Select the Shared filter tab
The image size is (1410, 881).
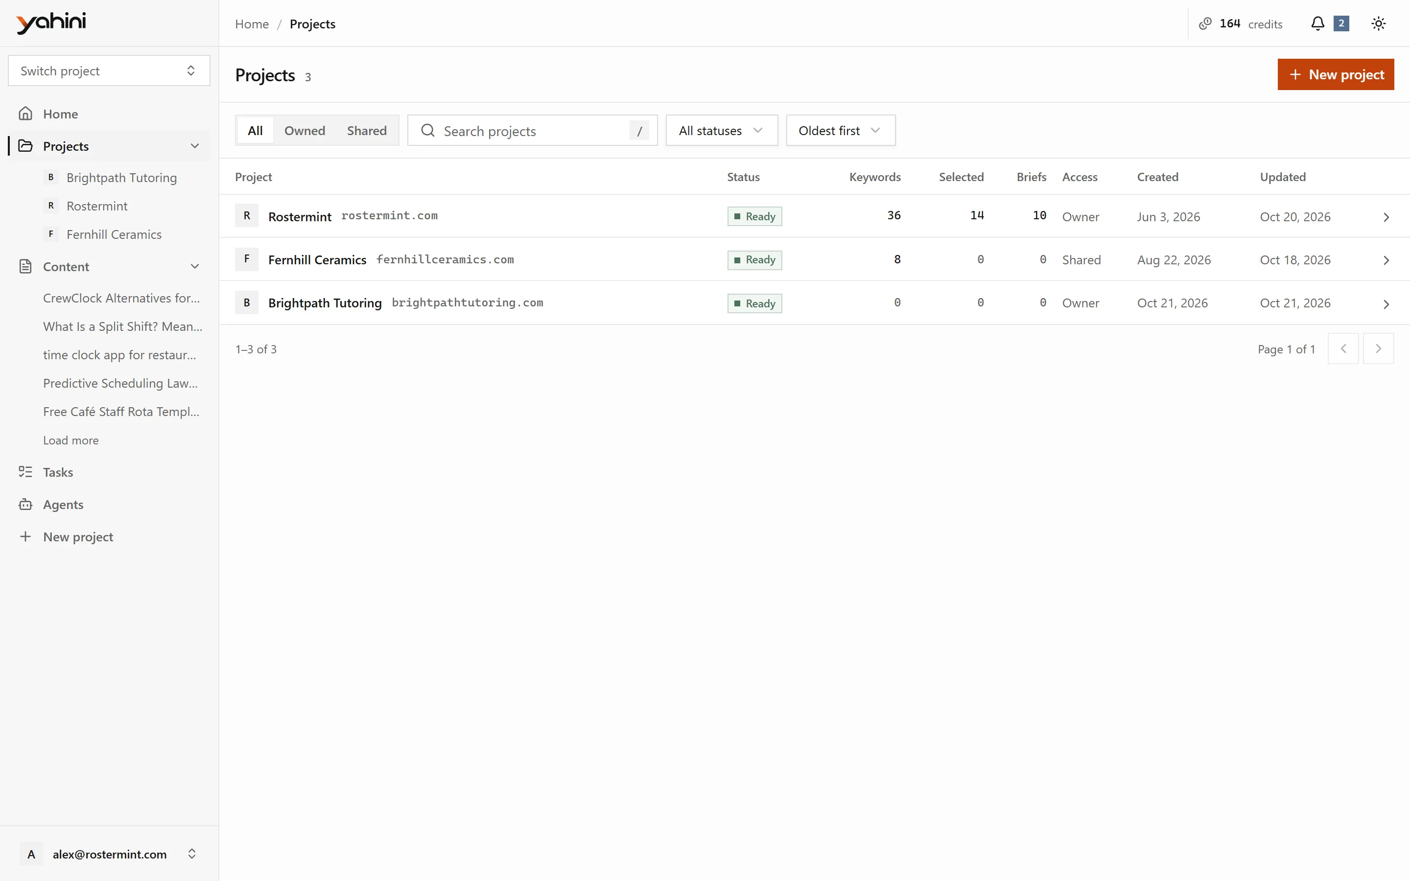click(367, 131)
